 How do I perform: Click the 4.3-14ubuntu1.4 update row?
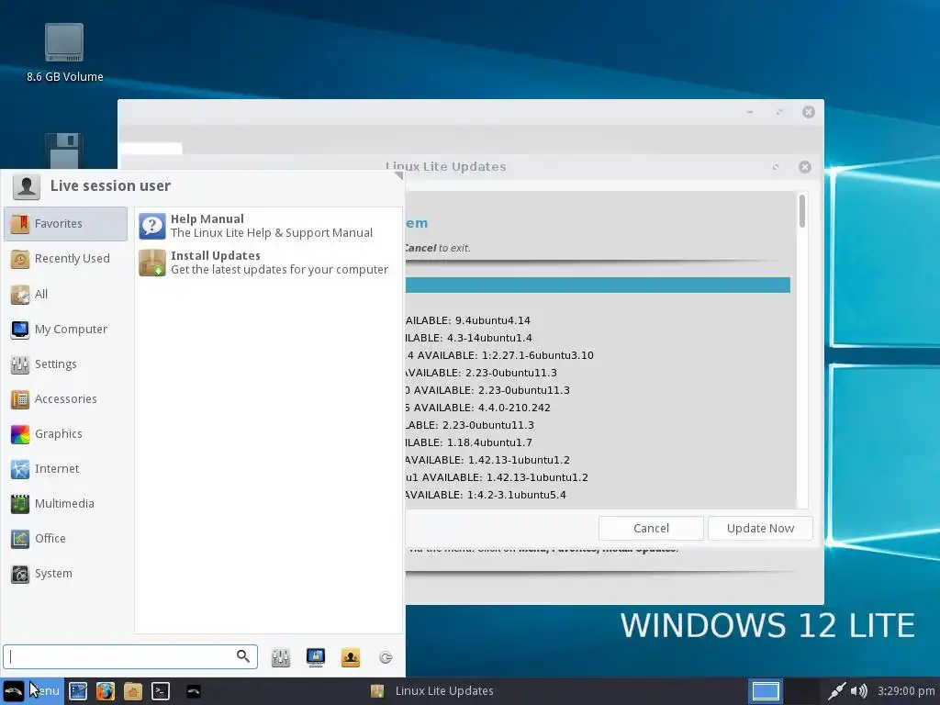469,338
